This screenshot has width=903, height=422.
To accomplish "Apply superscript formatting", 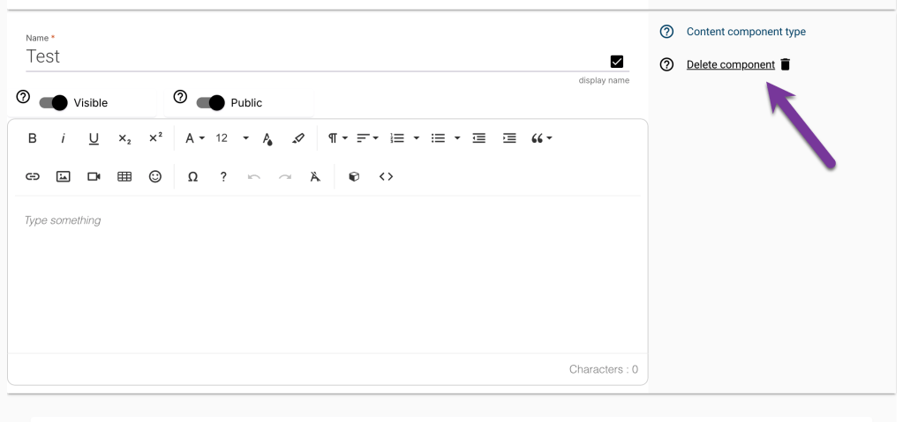I will (155, 138).
